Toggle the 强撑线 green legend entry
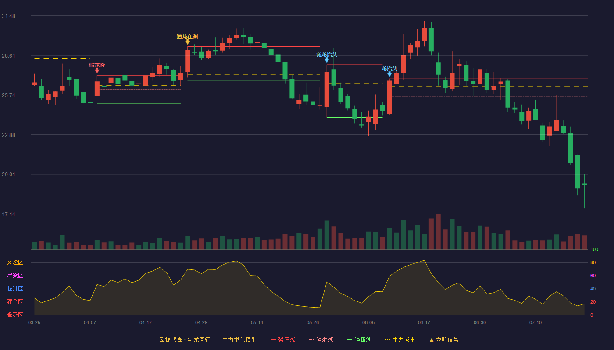Viewport: 614px width, 350px height. (359, 339)
